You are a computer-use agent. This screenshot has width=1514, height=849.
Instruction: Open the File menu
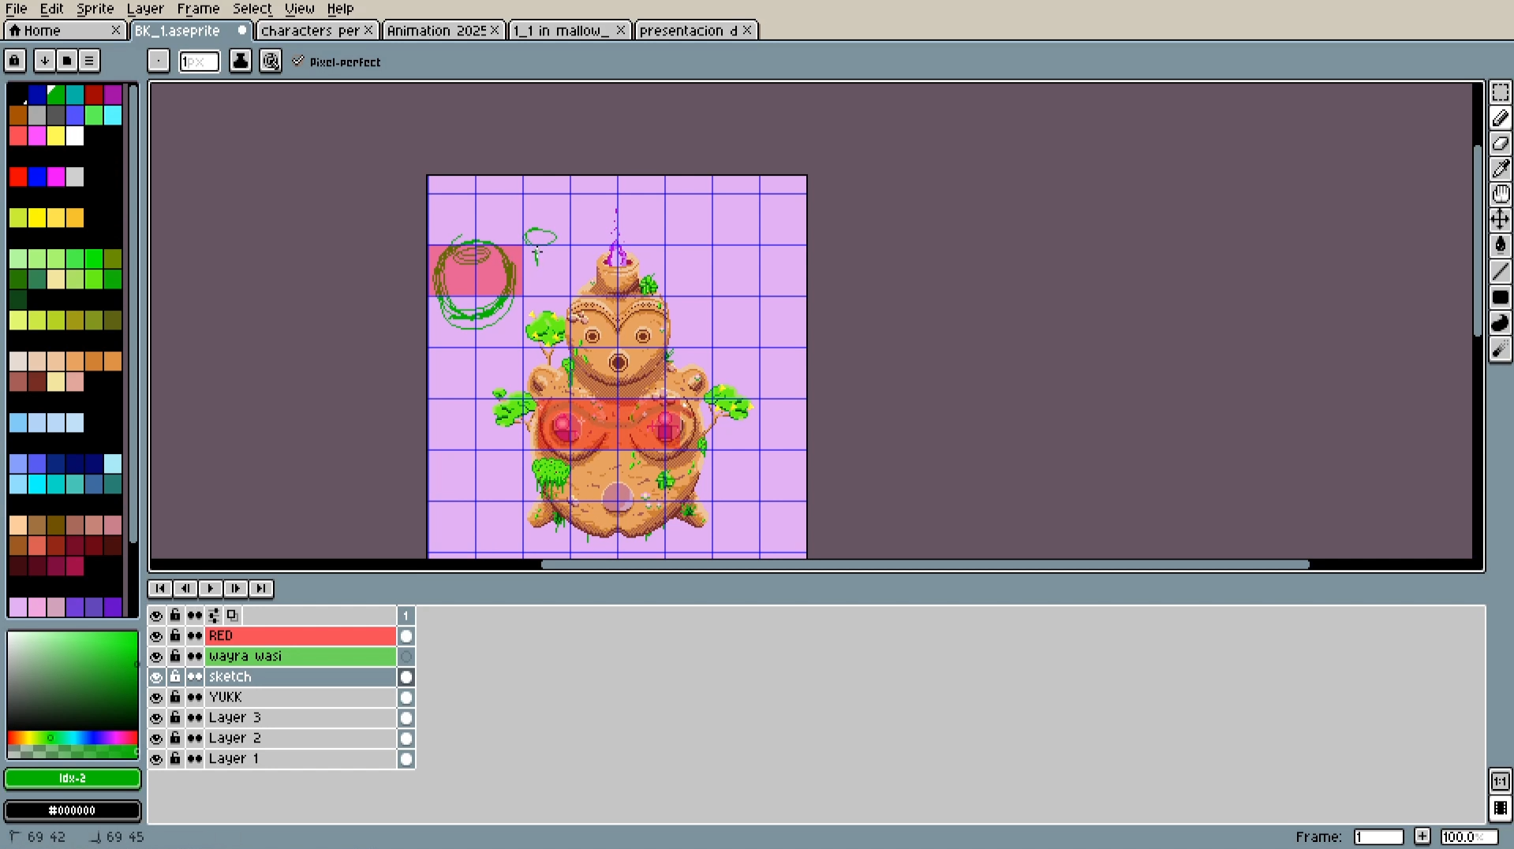click(x=16, y=9)
